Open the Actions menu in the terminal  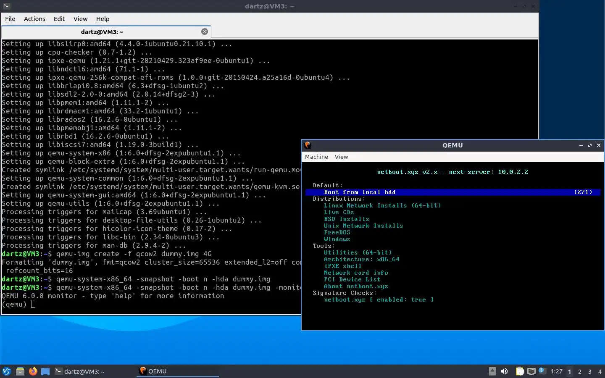pos(34,19)
